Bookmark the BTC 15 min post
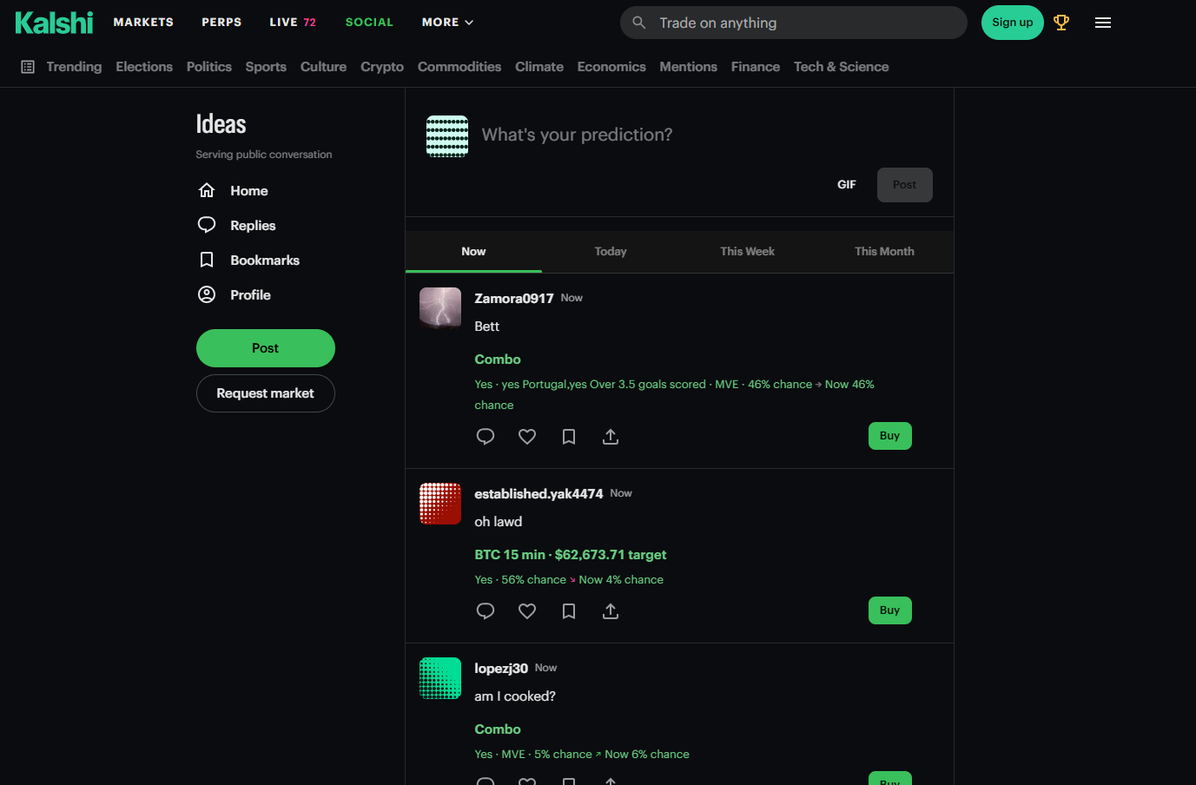The width and height of the screenshot is (1196, 785). pyautogui.click(x=569, y=610)
